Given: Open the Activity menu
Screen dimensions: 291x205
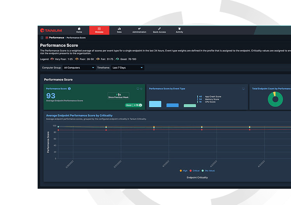Looking at the screenshot, I should coord(179,30).
